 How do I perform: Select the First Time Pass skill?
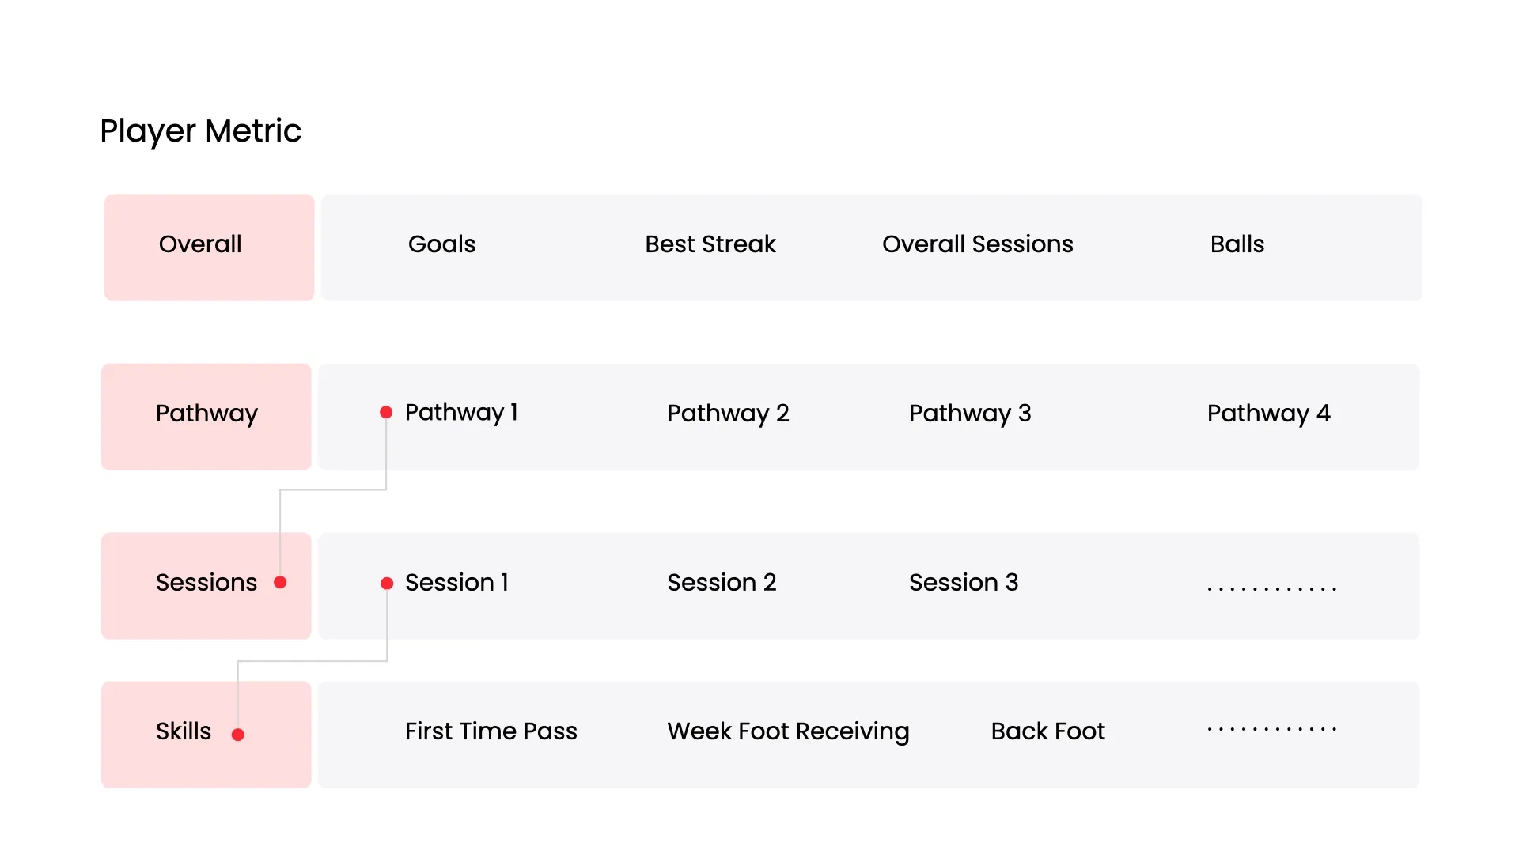point(491,731)
